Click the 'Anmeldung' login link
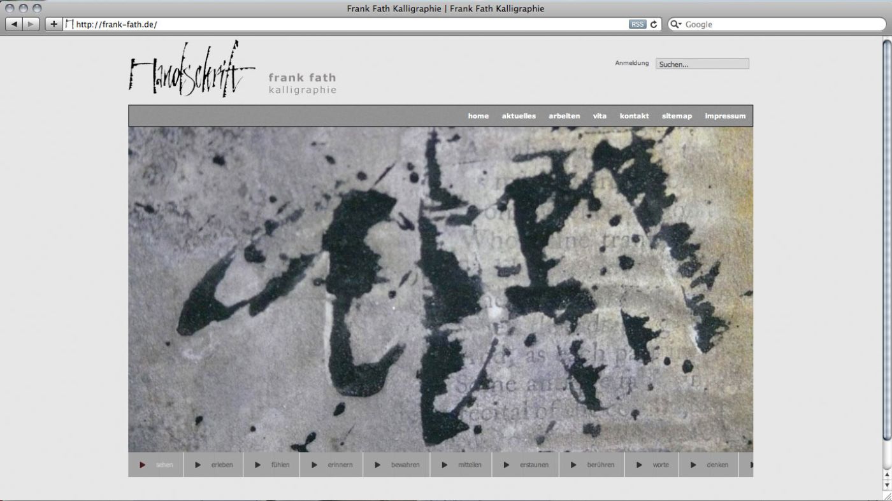Image resolution: width=892 pixels, height=501 pixels. pyautogui.click(x=631, y=63)
